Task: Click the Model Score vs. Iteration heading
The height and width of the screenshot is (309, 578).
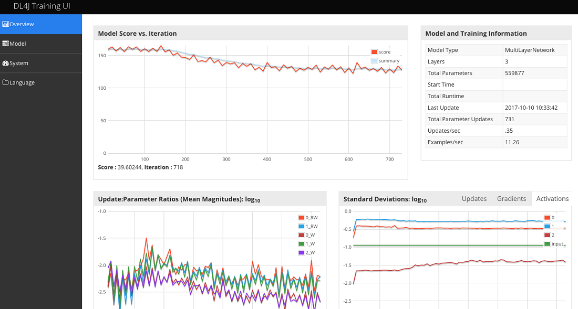Action: (137, 34)
